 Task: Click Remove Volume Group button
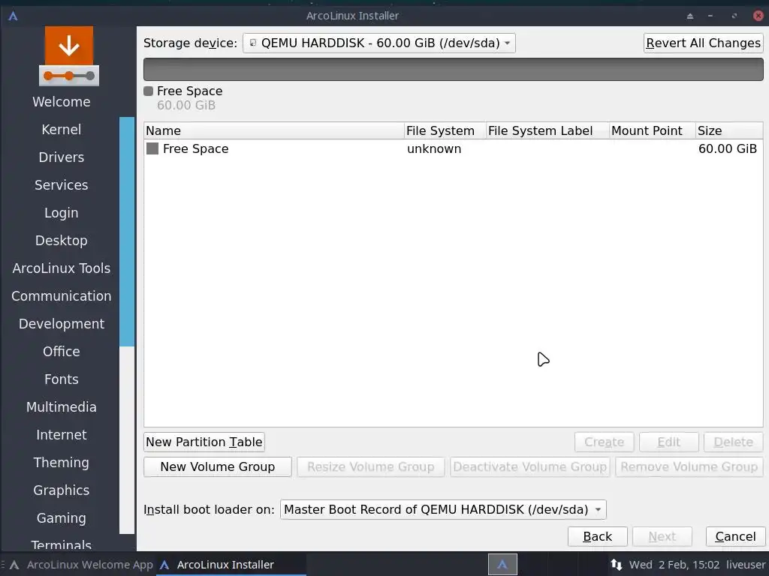(689, 466)
